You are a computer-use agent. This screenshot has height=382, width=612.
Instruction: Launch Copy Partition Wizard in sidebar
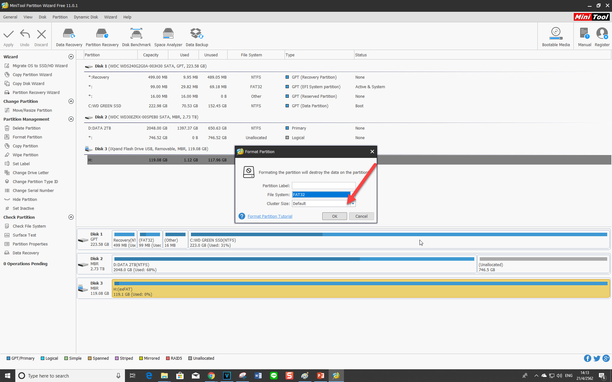(32, 74)
